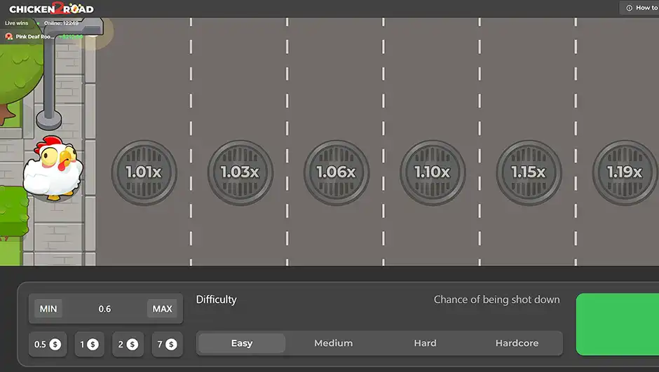The width and height of the screenshot is (659, 372).
Task: Choose the 7 $ quick bet
Action: click(167, 344)
